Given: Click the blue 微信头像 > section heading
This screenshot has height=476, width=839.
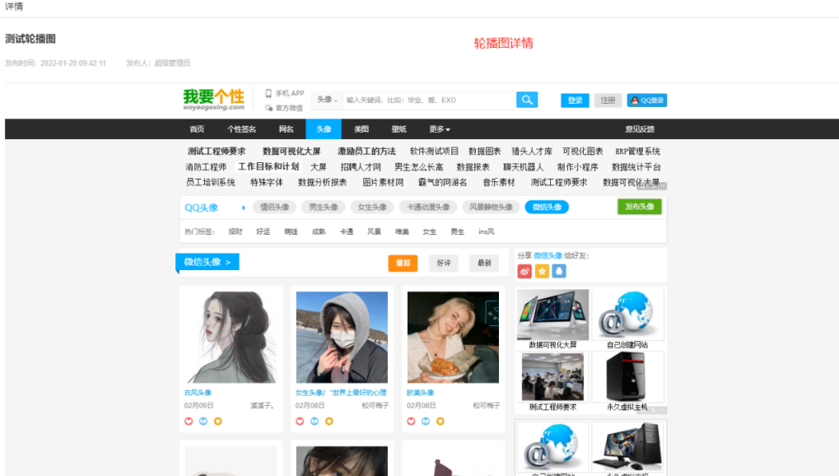Looking at the screenshot, I should pos(207,262).
